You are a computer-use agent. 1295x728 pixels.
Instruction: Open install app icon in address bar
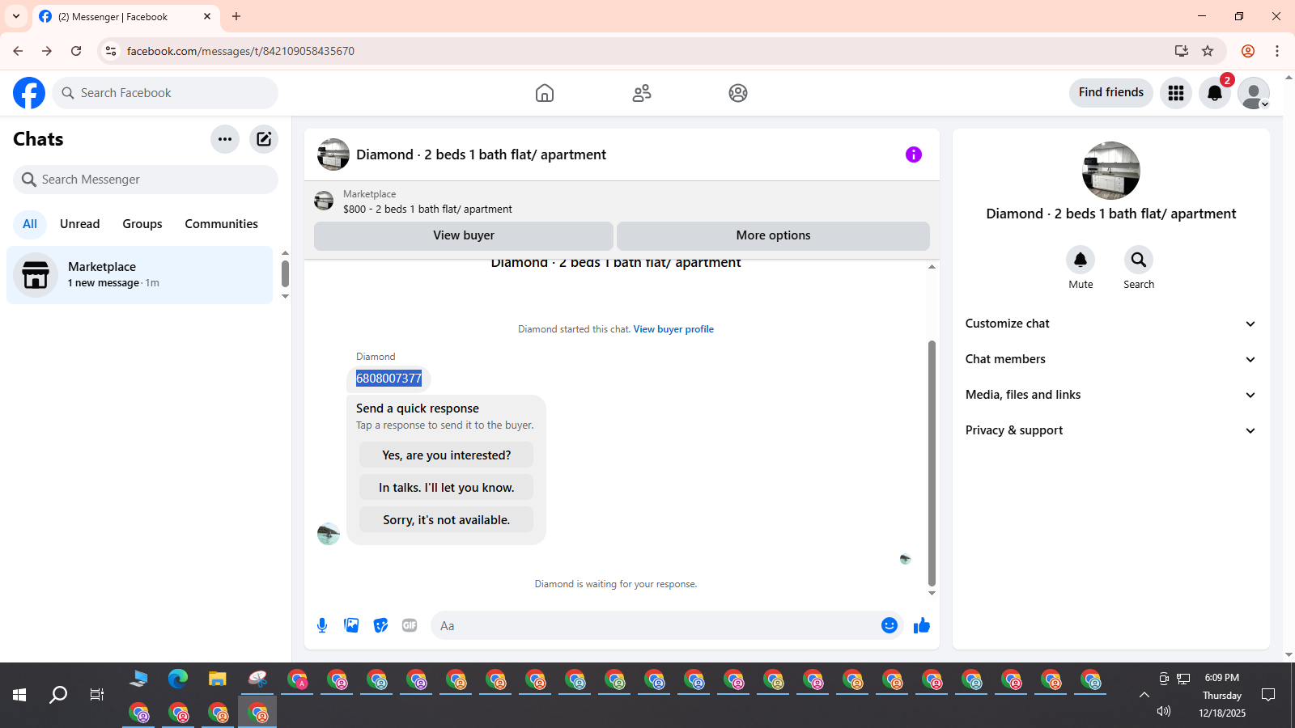point(1182,51)
